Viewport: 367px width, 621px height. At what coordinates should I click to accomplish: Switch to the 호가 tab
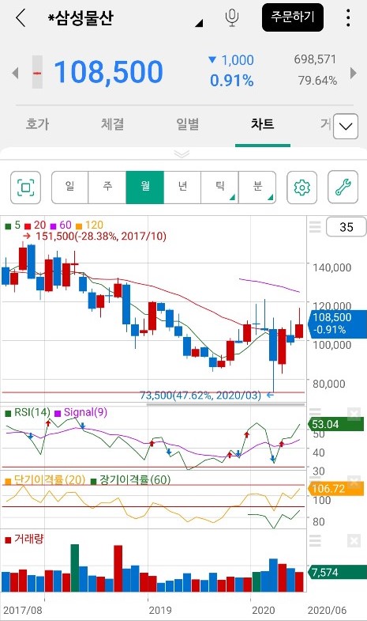(37, 124)
